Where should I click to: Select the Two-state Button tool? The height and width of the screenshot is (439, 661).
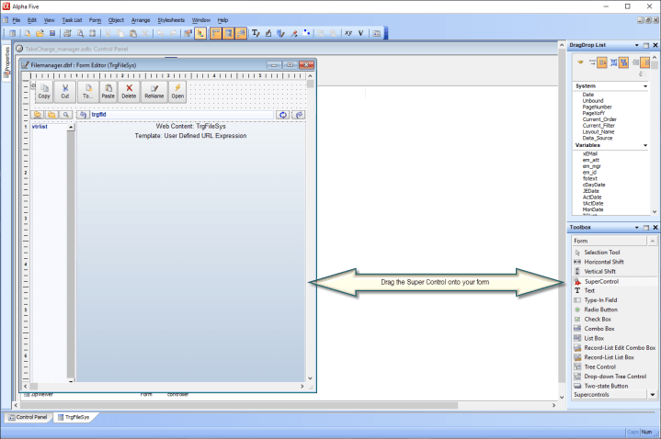coord(606,386)
